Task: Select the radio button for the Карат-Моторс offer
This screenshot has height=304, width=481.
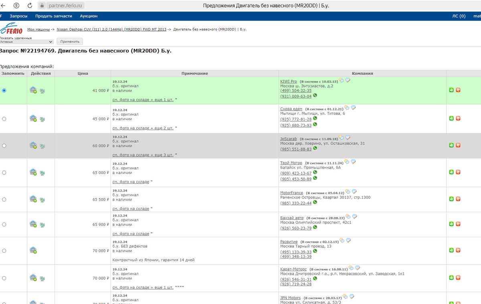Action: coord(4,278)
